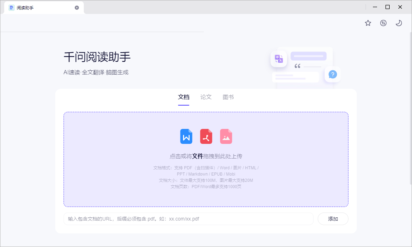Image resolution: width=412 pixels, height=247 pixels.
Task: Toggle dark mode with the moon icon
Action: 398,23
